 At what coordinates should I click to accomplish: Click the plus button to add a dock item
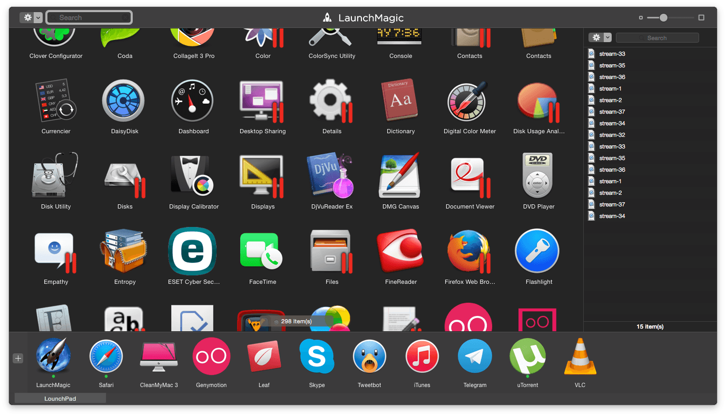18,358
